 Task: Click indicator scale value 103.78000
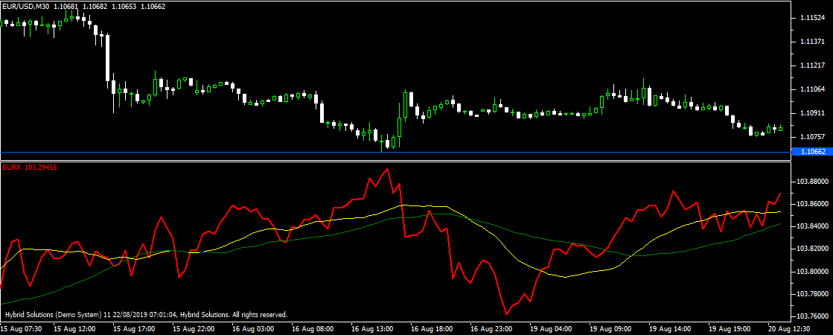pos(813,293)
